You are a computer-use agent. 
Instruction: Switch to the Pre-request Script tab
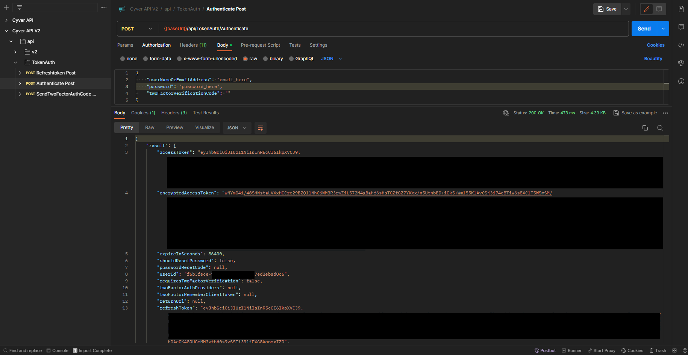click(x=261, y=45)
